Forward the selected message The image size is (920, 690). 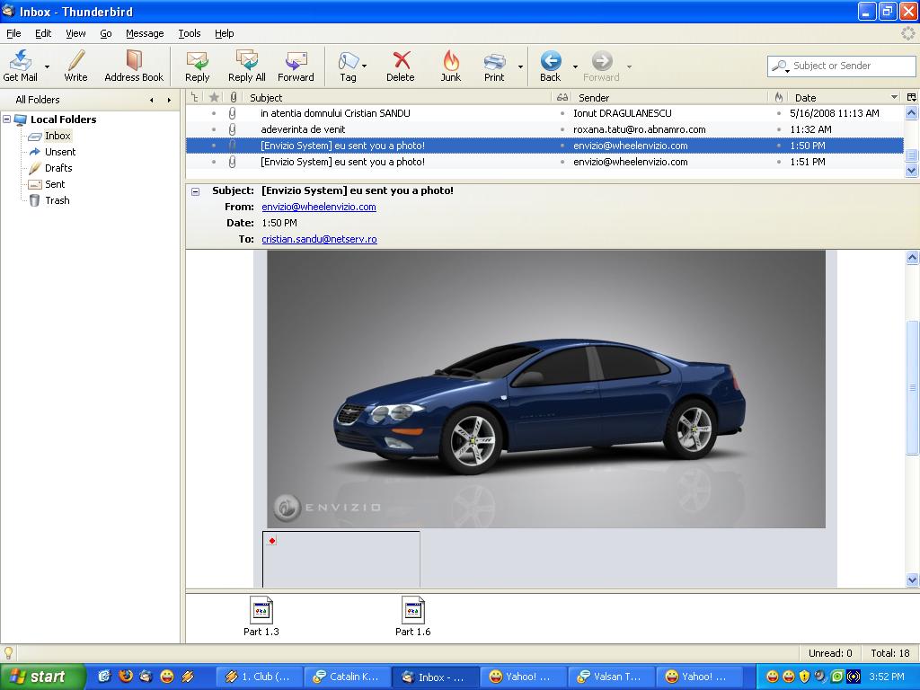[296, 65]
